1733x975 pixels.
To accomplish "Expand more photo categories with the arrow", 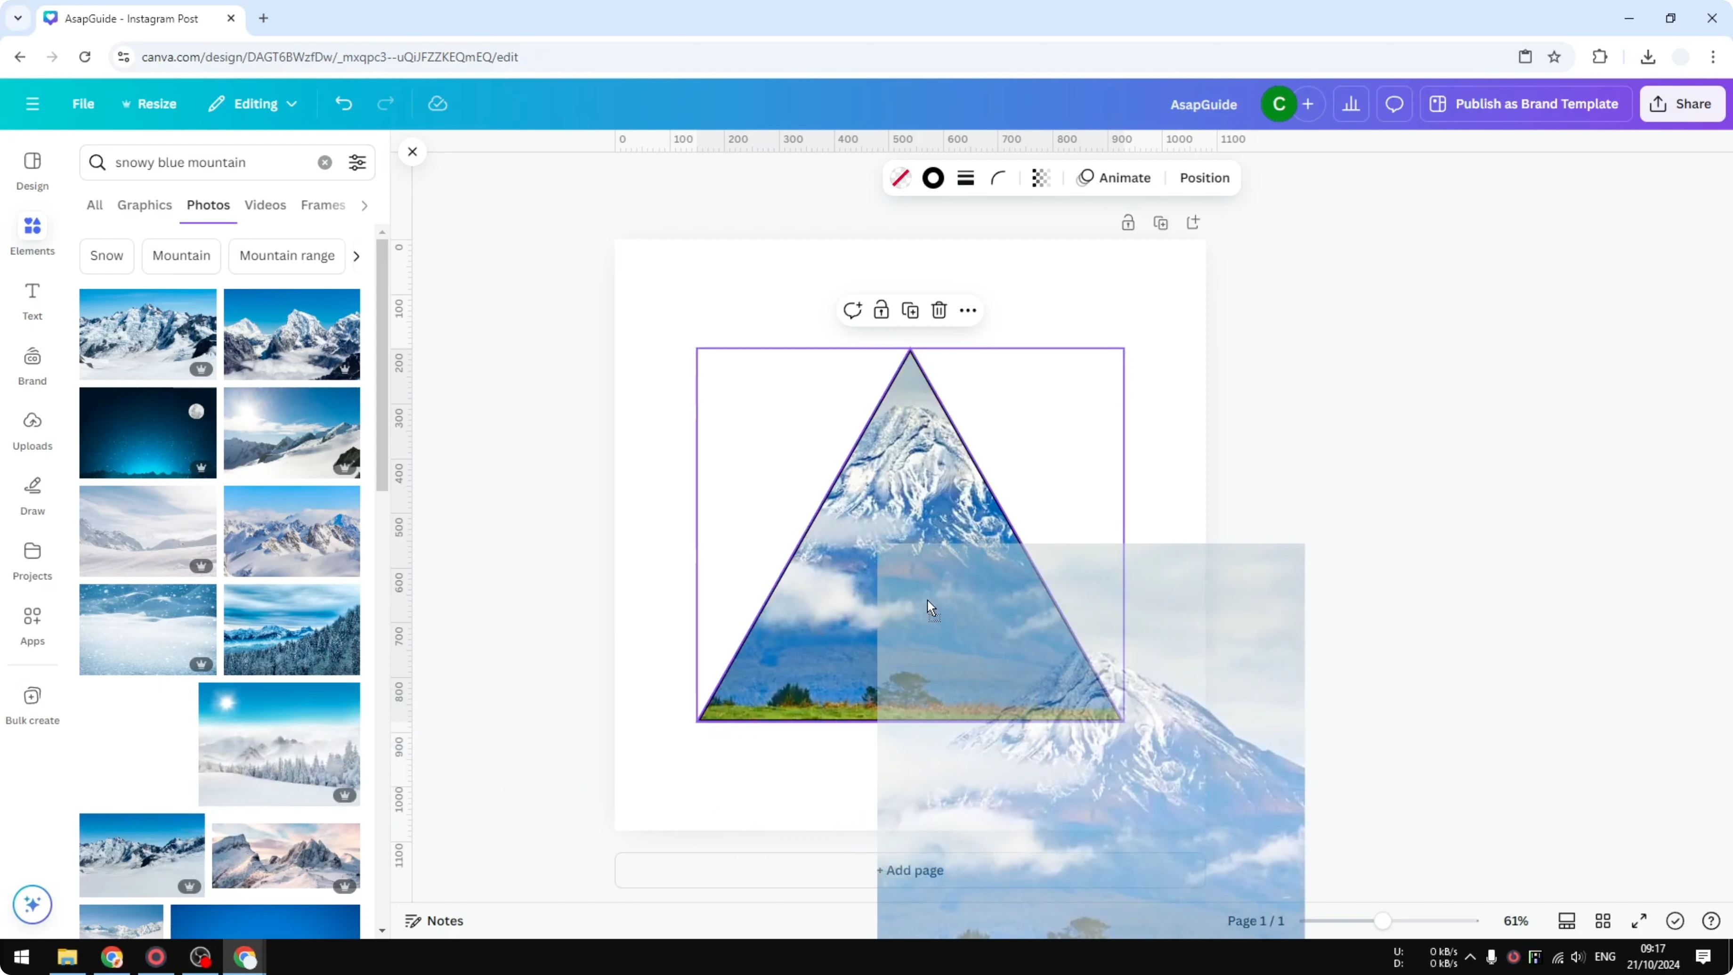I will click(356, 256).
